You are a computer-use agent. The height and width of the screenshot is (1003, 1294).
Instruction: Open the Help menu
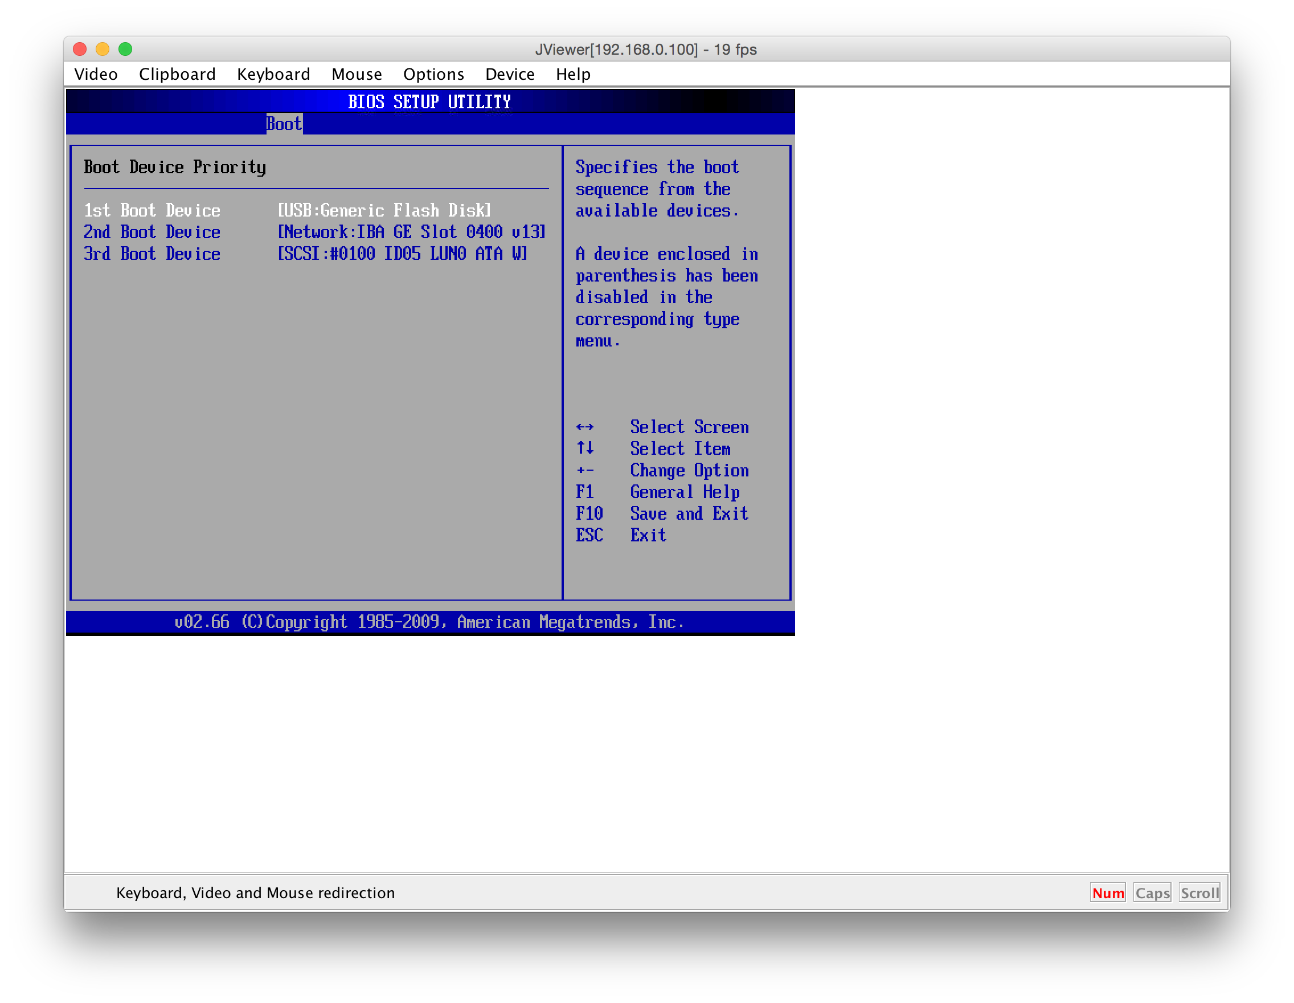573,74
